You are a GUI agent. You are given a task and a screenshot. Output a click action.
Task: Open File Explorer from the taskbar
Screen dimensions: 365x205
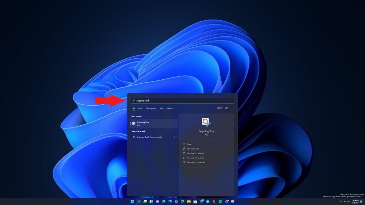(189, 201)
